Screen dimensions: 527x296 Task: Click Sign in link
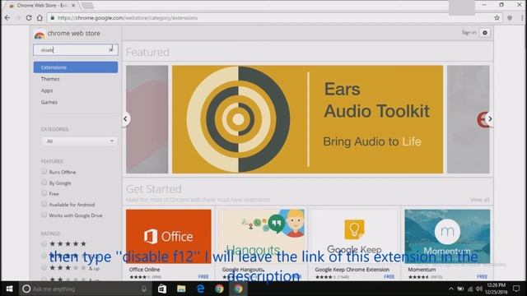pos(469,33)
